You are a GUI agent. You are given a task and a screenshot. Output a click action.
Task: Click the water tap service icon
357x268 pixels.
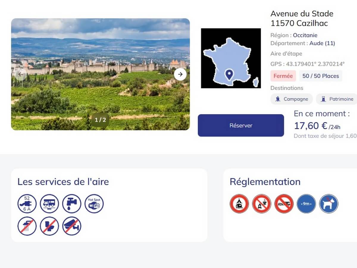pos(72,204)
